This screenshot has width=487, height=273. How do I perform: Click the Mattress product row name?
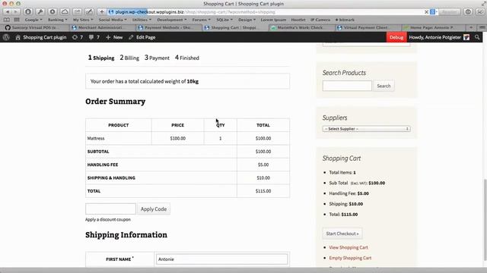(96, 138)
